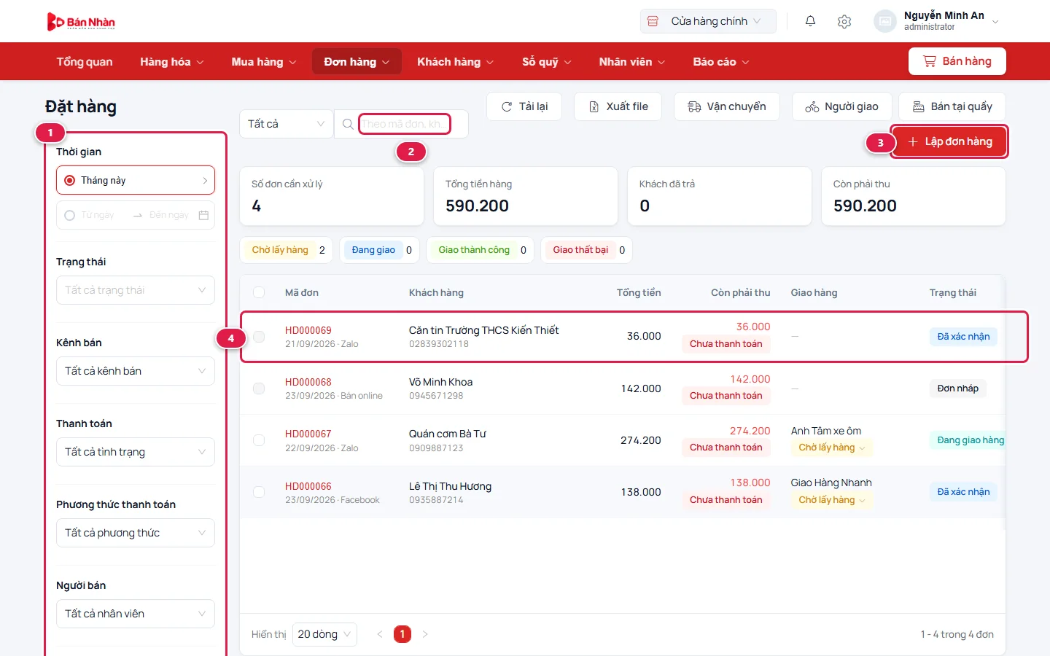This screenshot has height=656, width=1050.
Task: Open the Tất cả kênh bán dropdown
Action: [136, 371]
